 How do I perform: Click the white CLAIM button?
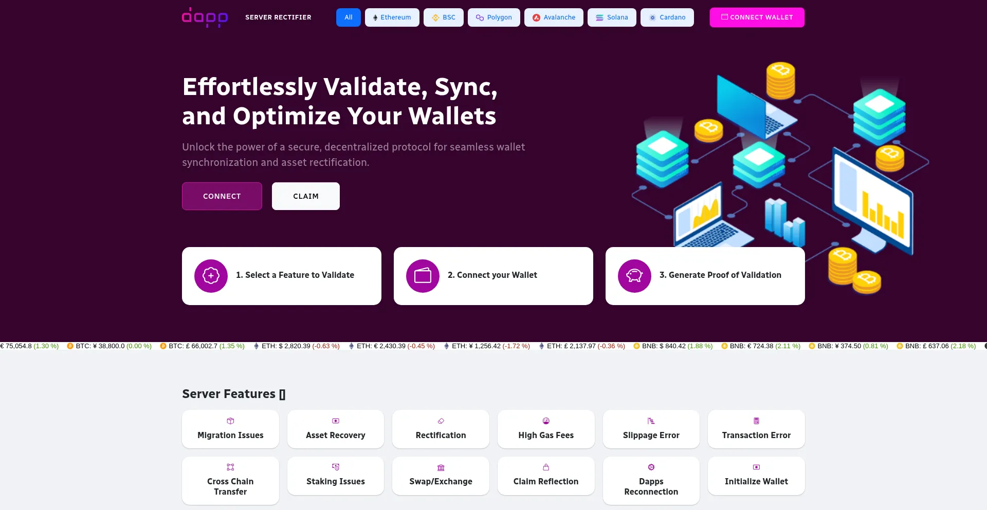click(x=305, y=196)
